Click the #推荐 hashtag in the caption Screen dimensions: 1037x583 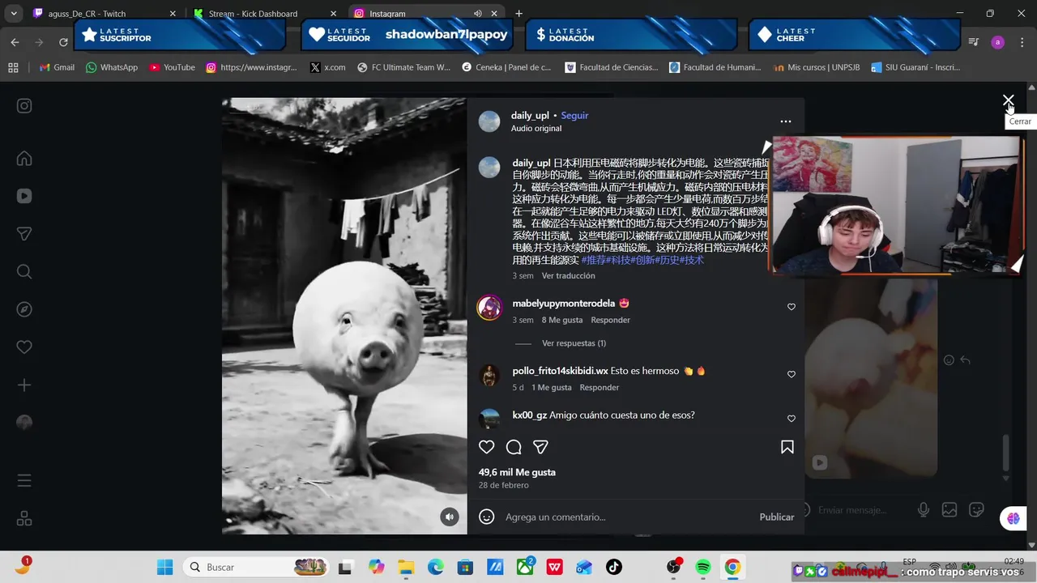(x=593, y=260)
